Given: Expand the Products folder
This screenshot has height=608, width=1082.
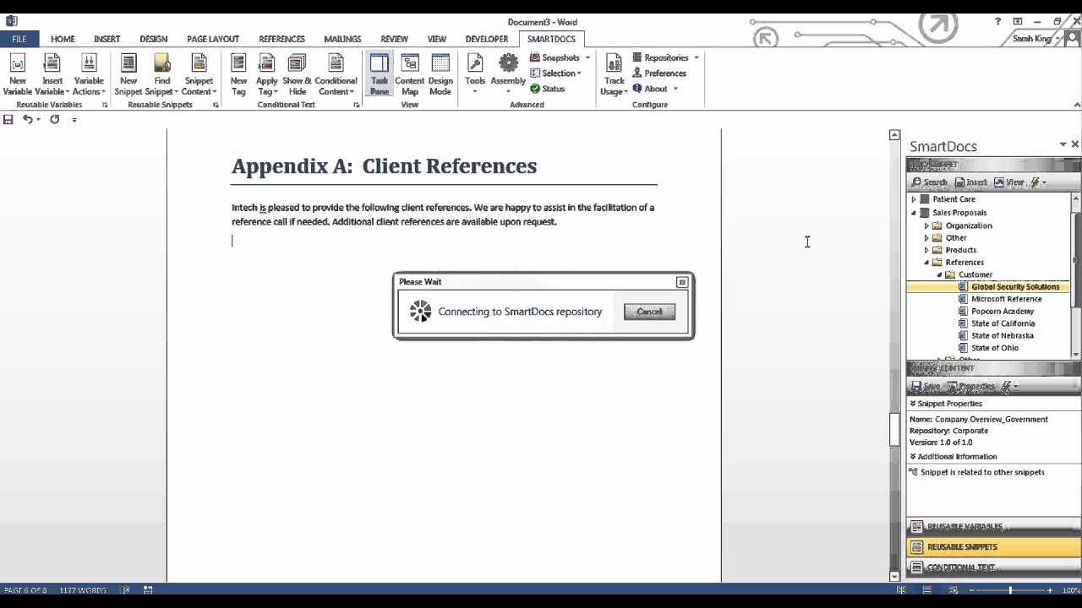Looking at the screenshot, I should (926, 250).
